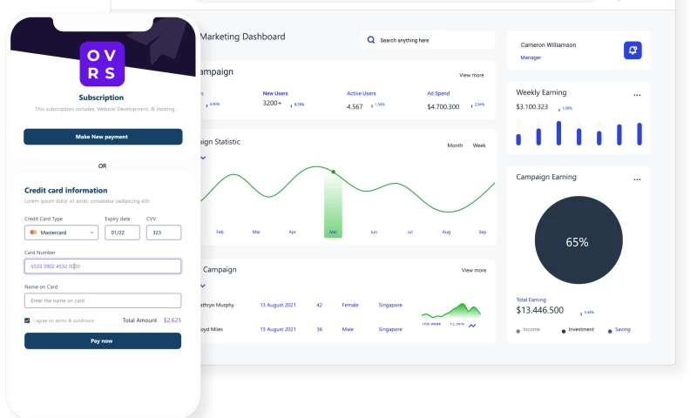Click the Feb month label on chart
Screen dimensions: 697x418
tap(220, 232)
